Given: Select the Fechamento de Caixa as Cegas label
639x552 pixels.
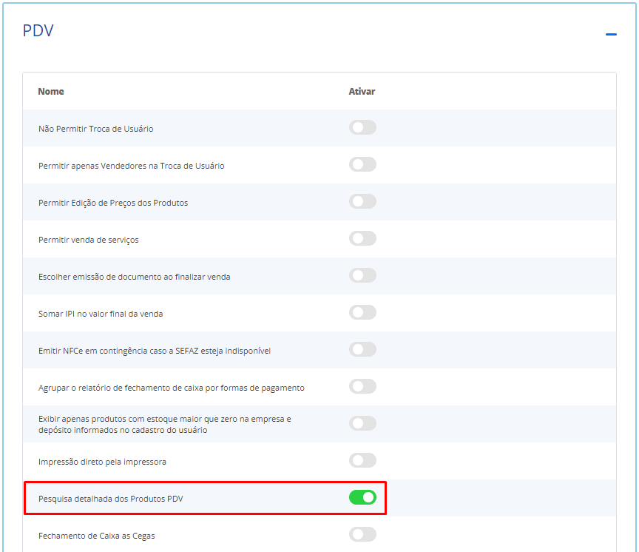Looking at the screenshot, I should point(97,536).
